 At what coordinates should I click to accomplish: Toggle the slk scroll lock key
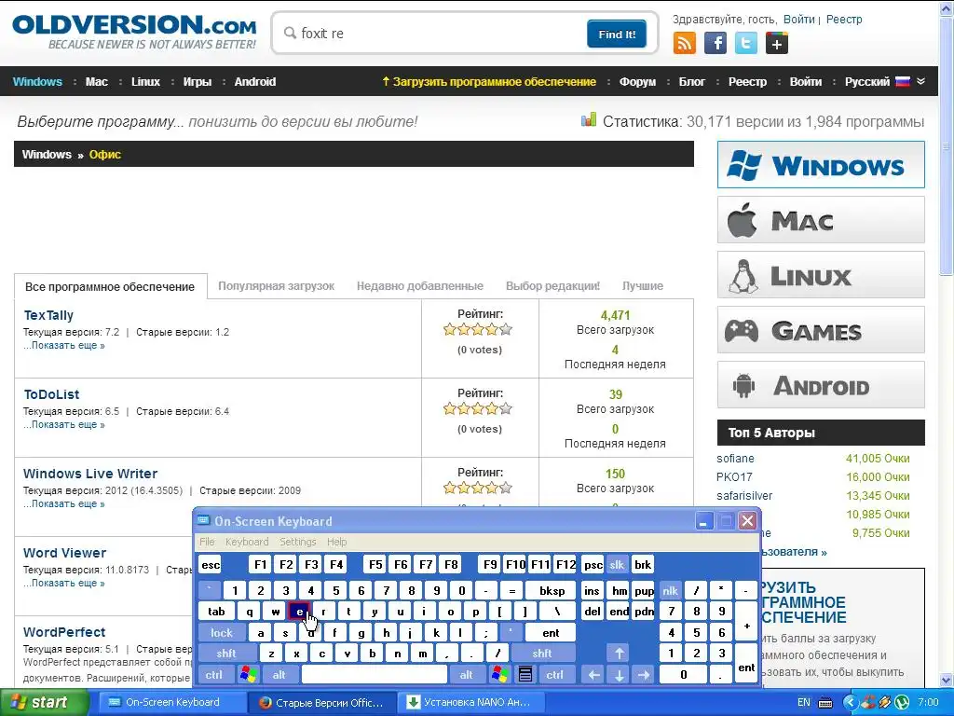(x=617, y=565)
